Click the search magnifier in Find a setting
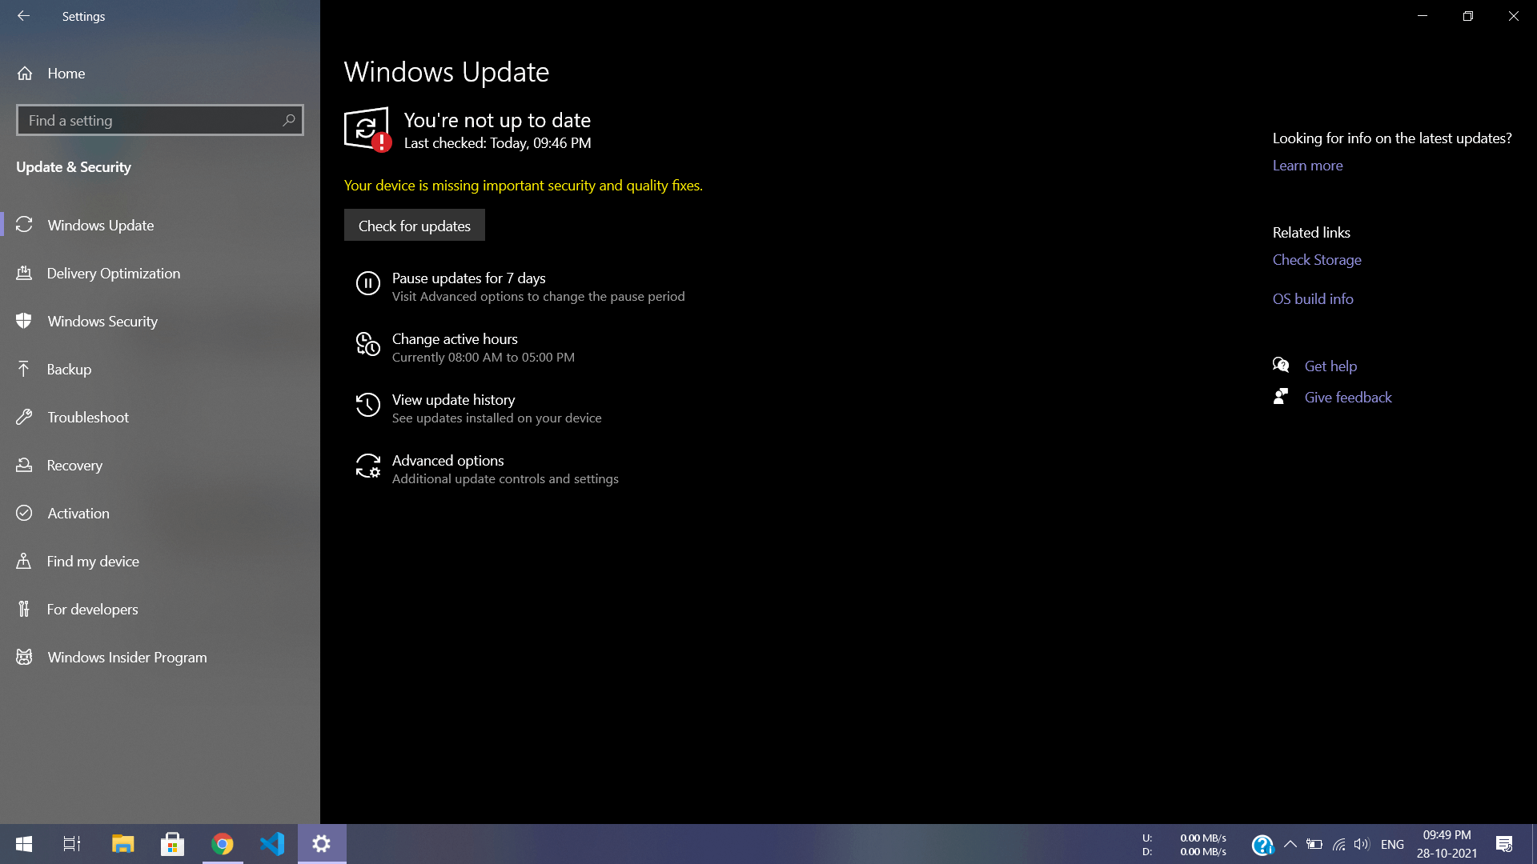The height and width of the screenshot is (864, 1537). 289,120
